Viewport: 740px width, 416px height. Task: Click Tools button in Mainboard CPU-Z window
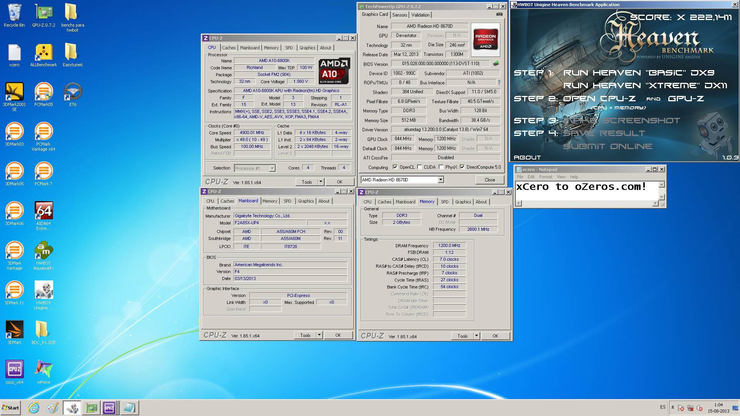pyautogui.click(x=305, y=335)
